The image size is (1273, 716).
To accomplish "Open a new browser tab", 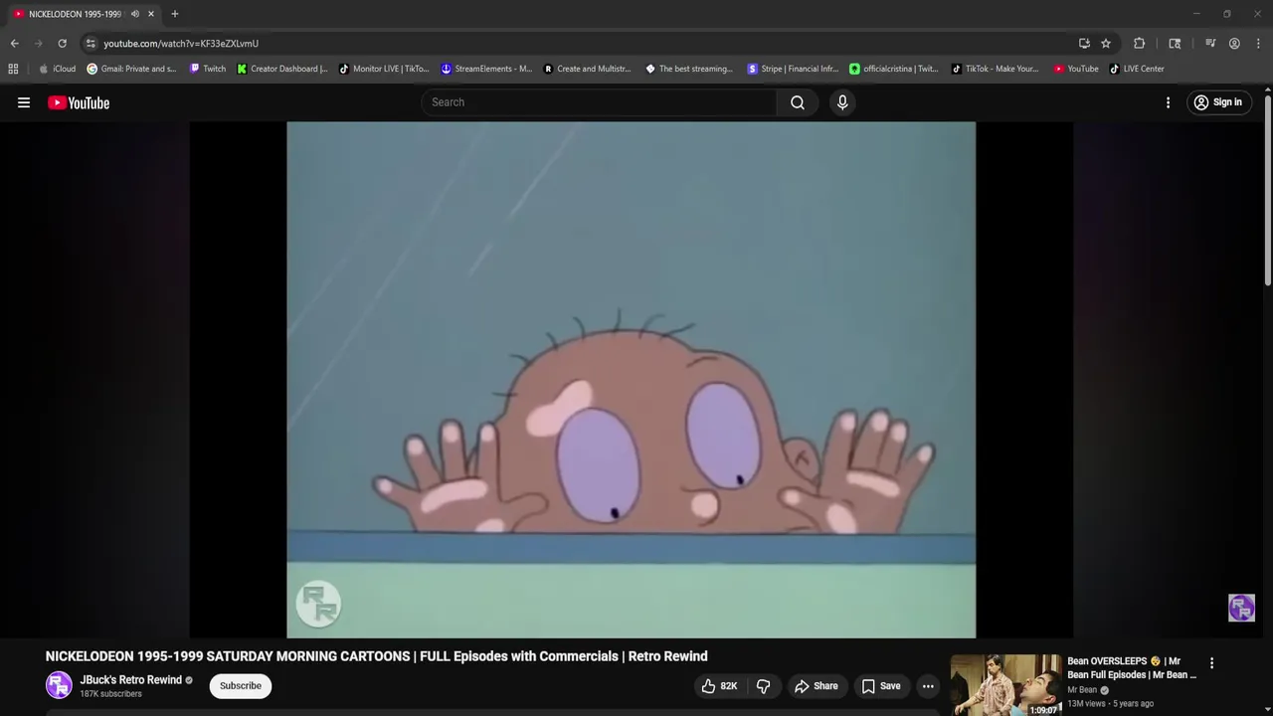I will point(175,14).
